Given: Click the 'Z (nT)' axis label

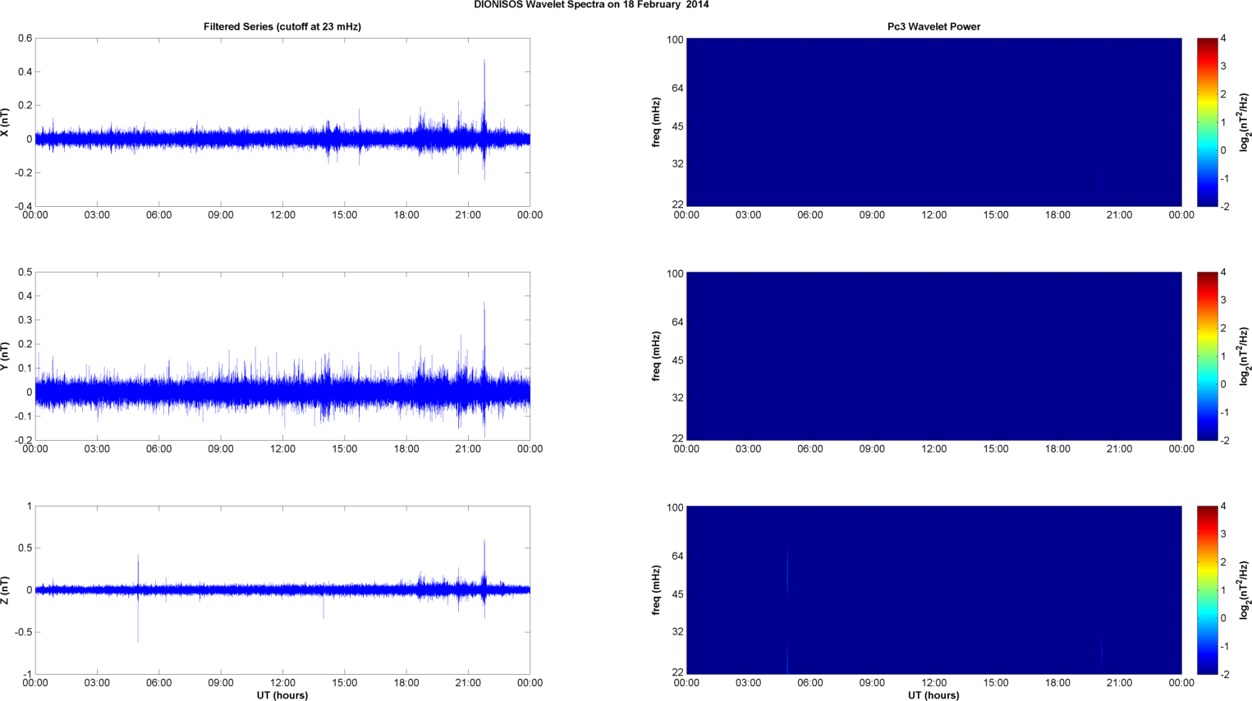Looking at the screenshot, I should (6, 590).
